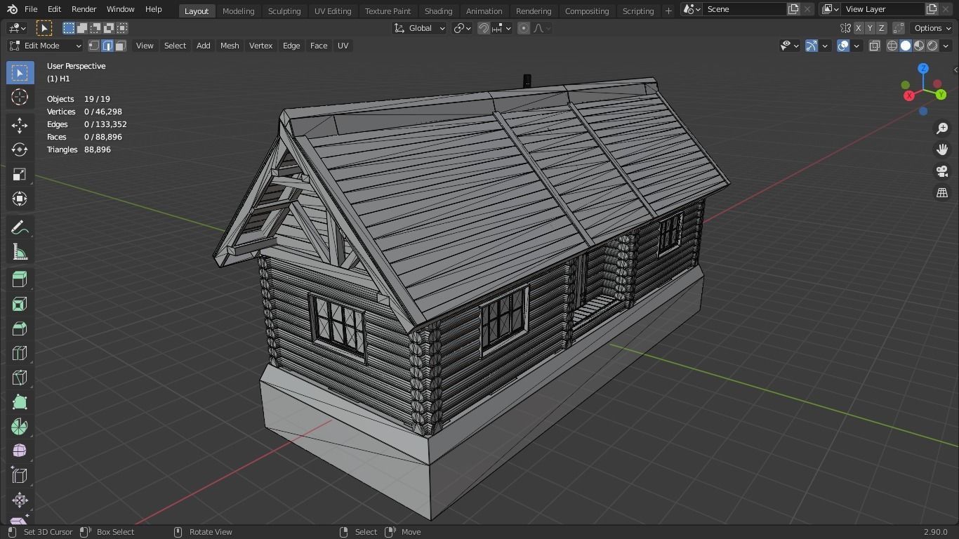
Task: Toggle camera view with camera icon
Action: (x=942, y=171)
